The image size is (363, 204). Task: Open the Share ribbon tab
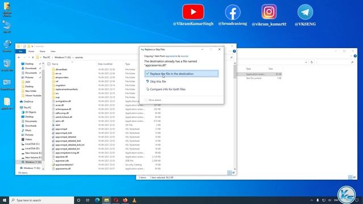click(43, 52)
